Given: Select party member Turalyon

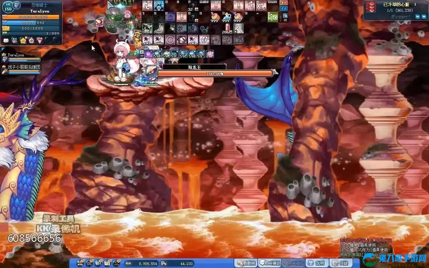Looking at the screenshot, I should tap(21, 57).
